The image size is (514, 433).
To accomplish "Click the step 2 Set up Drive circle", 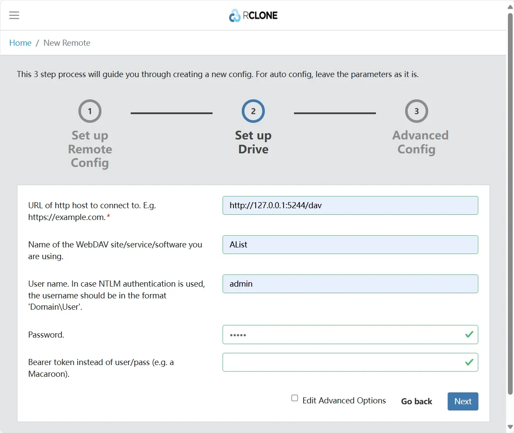I will point(253,111).
